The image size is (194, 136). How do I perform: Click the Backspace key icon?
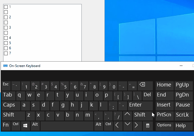coord(145,86)
